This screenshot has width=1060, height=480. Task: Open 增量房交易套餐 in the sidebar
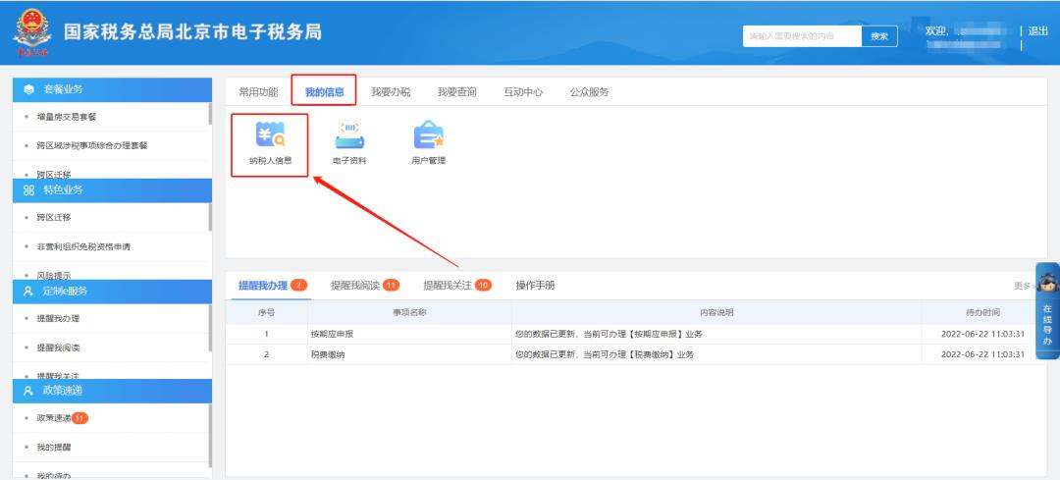67,117
